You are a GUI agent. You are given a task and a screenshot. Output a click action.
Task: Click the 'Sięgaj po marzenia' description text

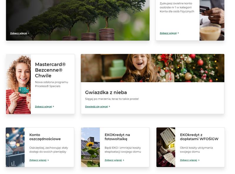pos(112,99)
